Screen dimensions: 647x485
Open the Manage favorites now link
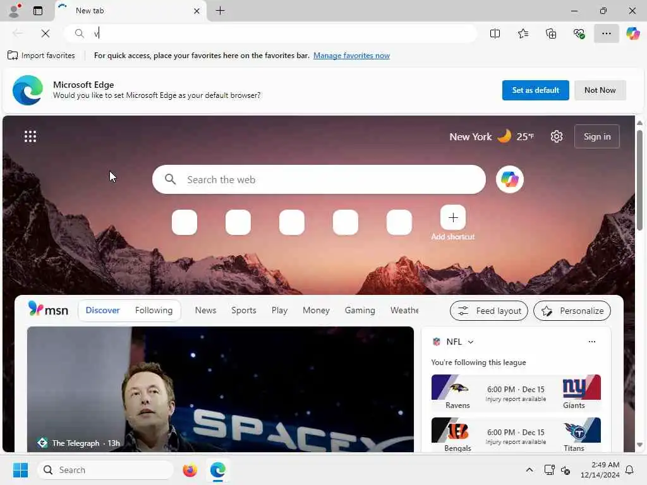coord(351,56)
